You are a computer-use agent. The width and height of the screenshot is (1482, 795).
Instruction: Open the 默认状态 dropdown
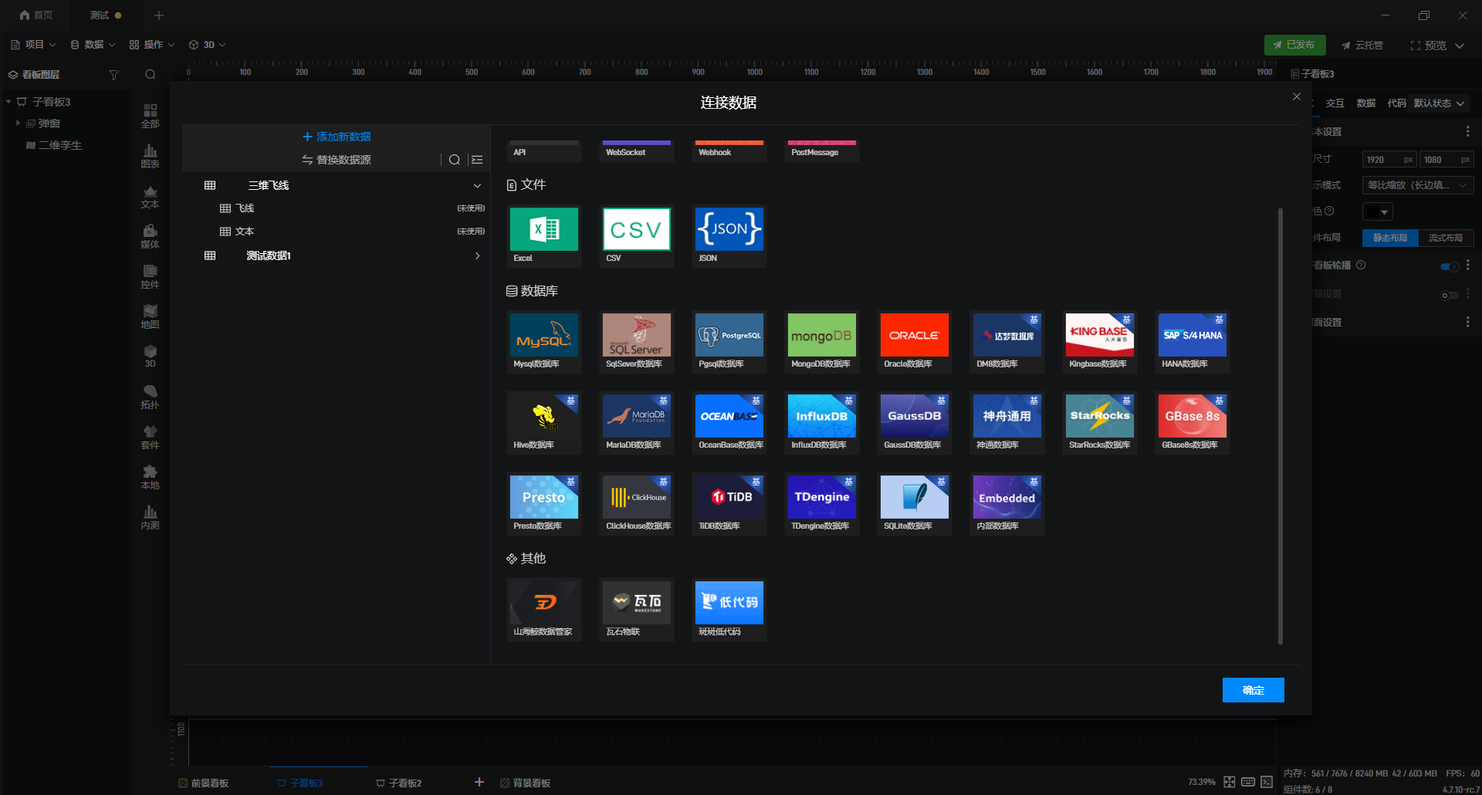pos(1439,103)
